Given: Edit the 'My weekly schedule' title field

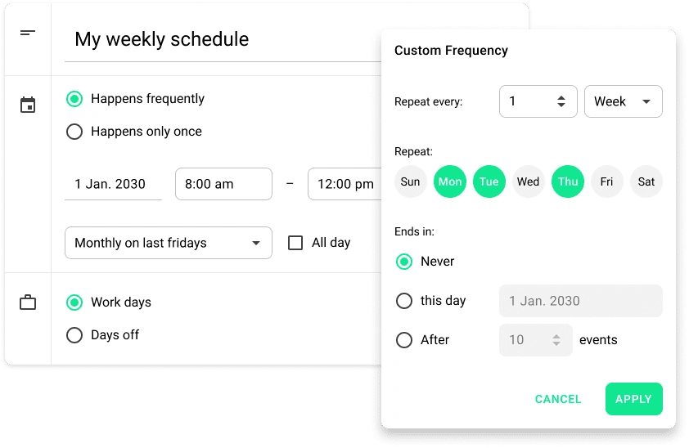Looking at the screenshot, I should click(x=221, y=39).
